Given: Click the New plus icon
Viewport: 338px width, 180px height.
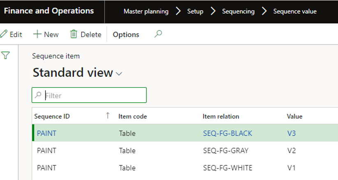Looking at the screenshot, I should click(37, 34).
